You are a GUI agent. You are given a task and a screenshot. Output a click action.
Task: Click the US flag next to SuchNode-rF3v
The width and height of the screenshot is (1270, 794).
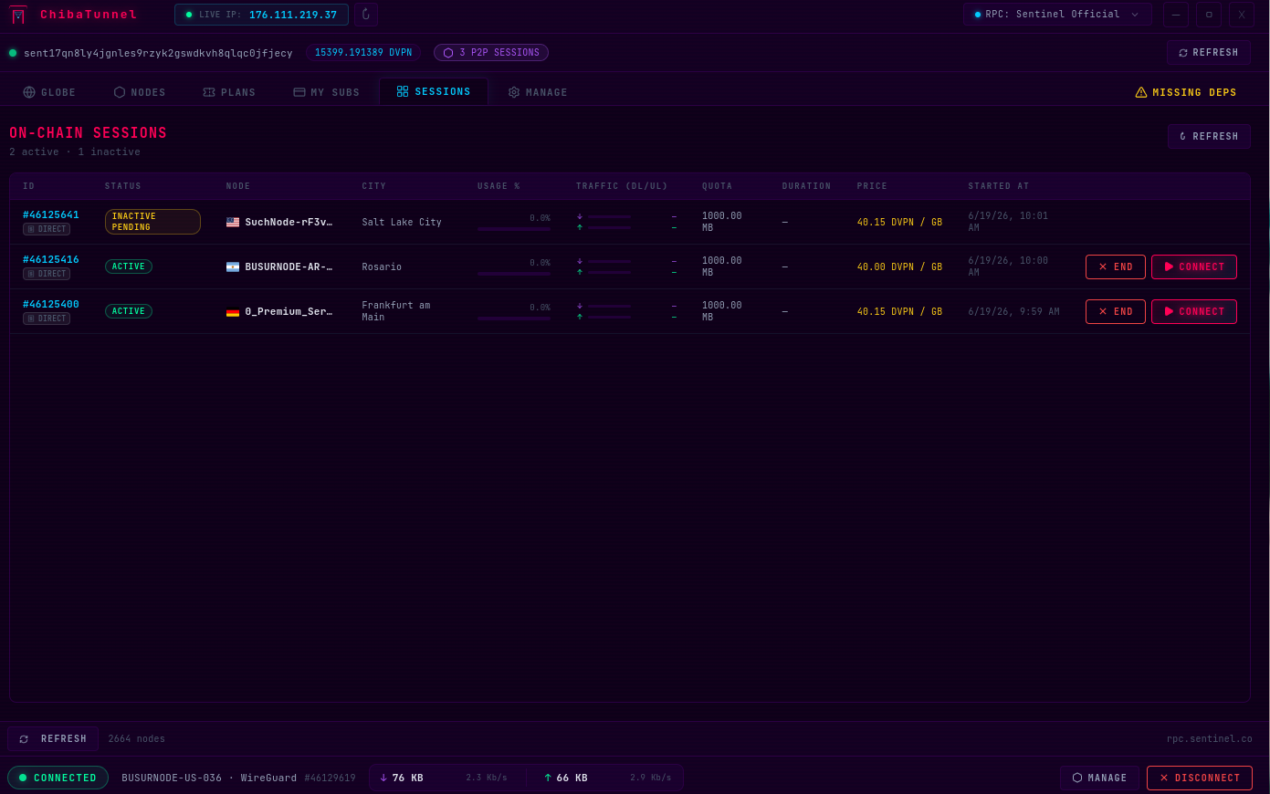[x=233, y=222]
